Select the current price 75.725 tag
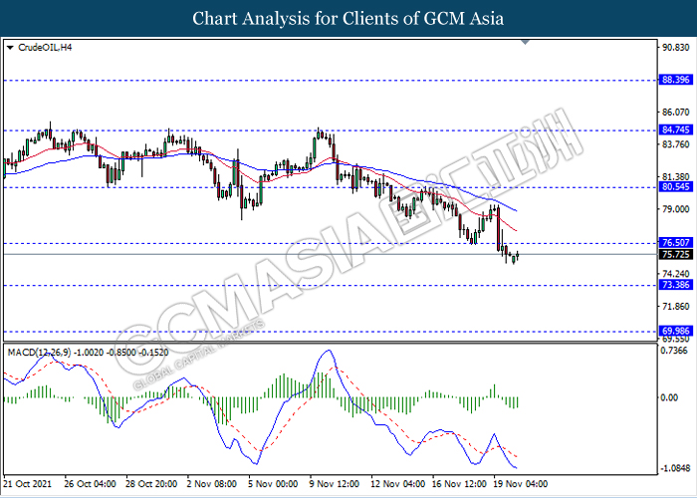The width and height of the screenshot is (697, 498). point(673,254)
